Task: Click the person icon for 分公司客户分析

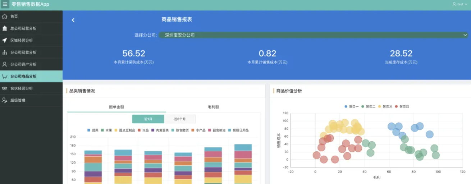Action: [x=4, y=64]
